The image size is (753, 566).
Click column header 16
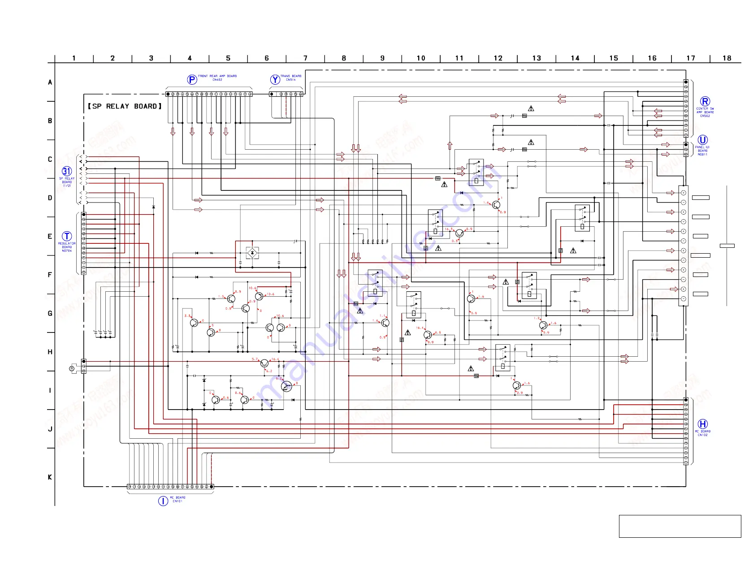[652, 58]
